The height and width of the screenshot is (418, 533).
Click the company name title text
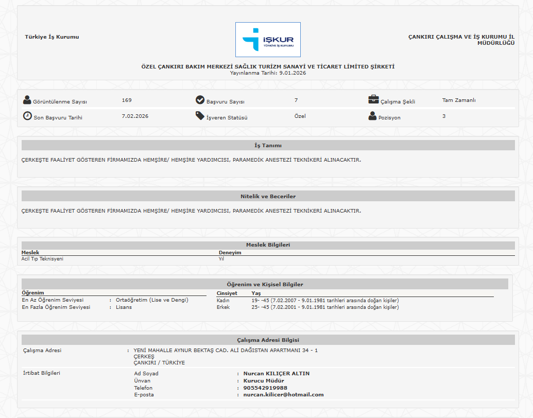(x=268, y=67)
